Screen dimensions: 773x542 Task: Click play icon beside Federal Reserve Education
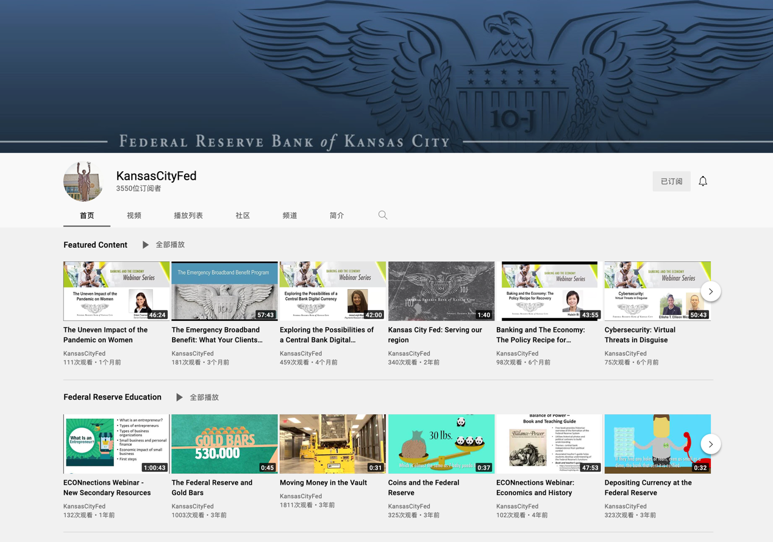[x=179, y=397]
